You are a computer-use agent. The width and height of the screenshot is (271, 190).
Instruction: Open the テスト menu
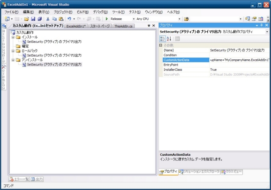point(135,12)
